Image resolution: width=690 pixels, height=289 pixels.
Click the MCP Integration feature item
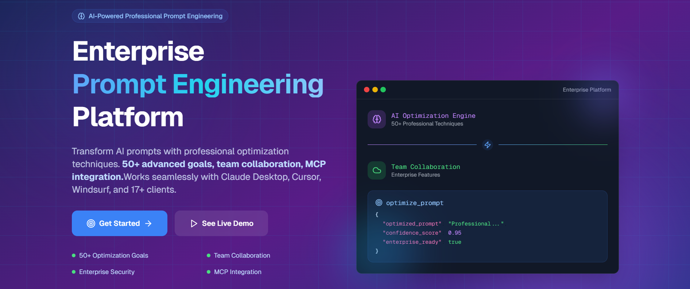234,272
